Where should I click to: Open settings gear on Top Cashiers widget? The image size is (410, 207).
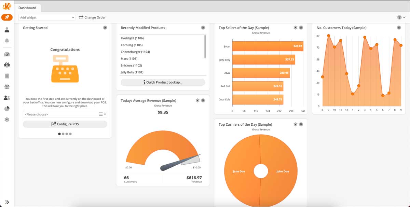pos(295,124)
